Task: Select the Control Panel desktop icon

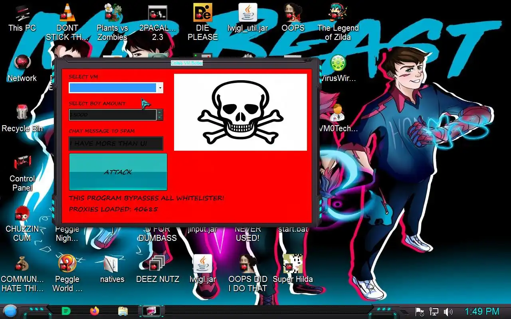Action: click(x=22, y=173)
